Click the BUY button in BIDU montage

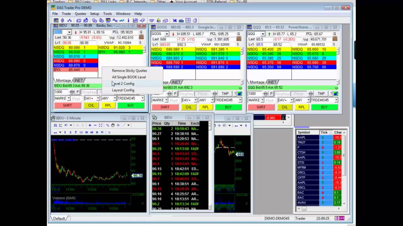pyautogui.click(x=131, y=105)
